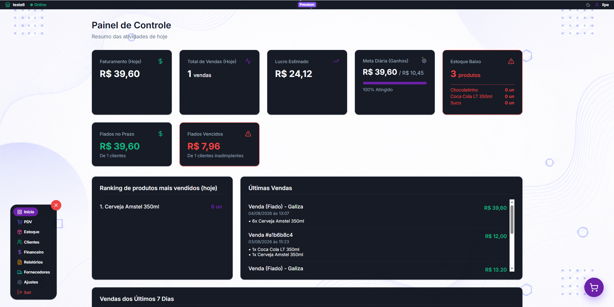Click dollar icon on Fiados no Prazo card
614x307 pixels.
tap(161, 134)
